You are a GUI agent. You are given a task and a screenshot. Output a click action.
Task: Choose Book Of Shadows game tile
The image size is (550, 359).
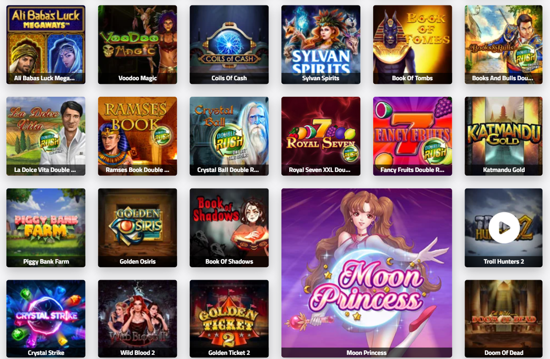click(229, 228)
